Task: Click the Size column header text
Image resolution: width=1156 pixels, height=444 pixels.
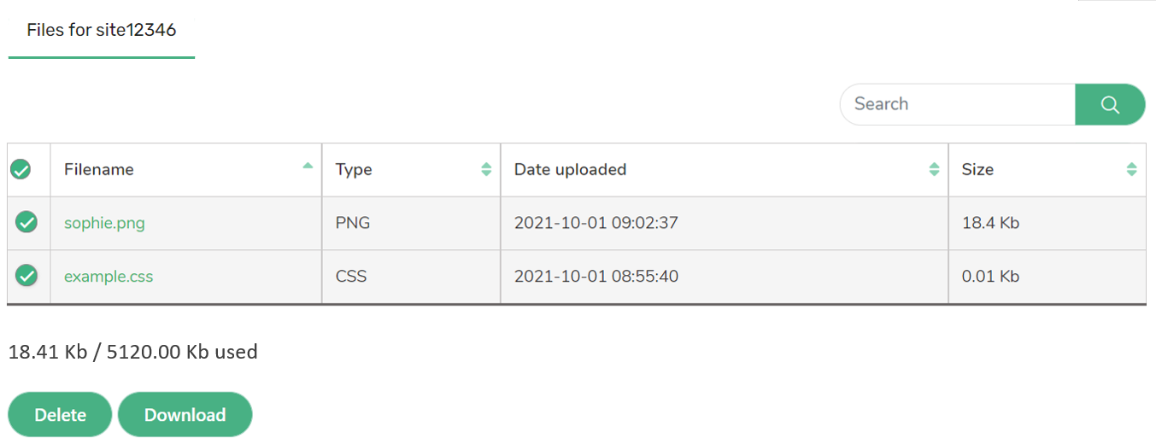Action: (977, 170)
